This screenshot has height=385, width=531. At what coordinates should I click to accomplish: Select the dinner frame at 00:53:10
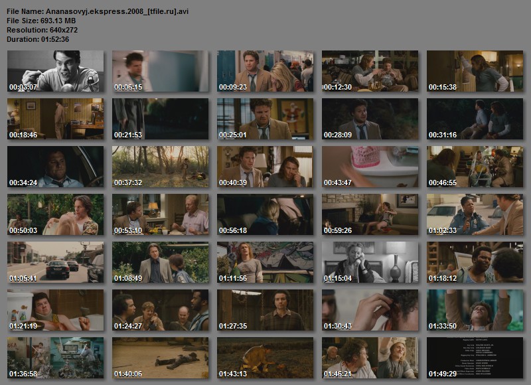161,214
